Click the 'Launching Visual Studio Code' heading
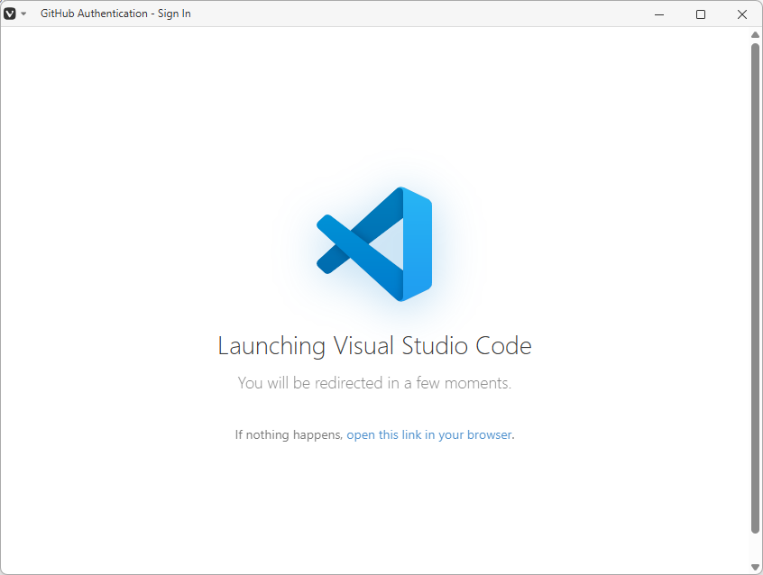The width and height of the screenshot is (763, 575). coord(374,346)
